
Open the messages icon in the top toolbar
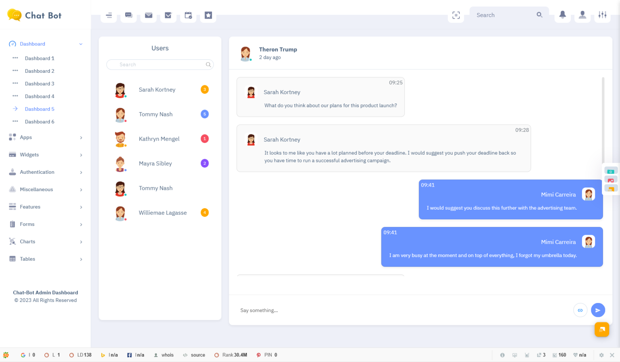click(x=128, y=15)
